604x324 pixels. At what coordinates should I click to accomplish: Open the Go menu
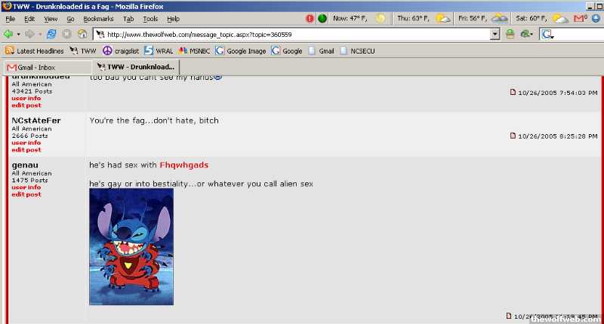pyautogui.click(x=70, y=19)
